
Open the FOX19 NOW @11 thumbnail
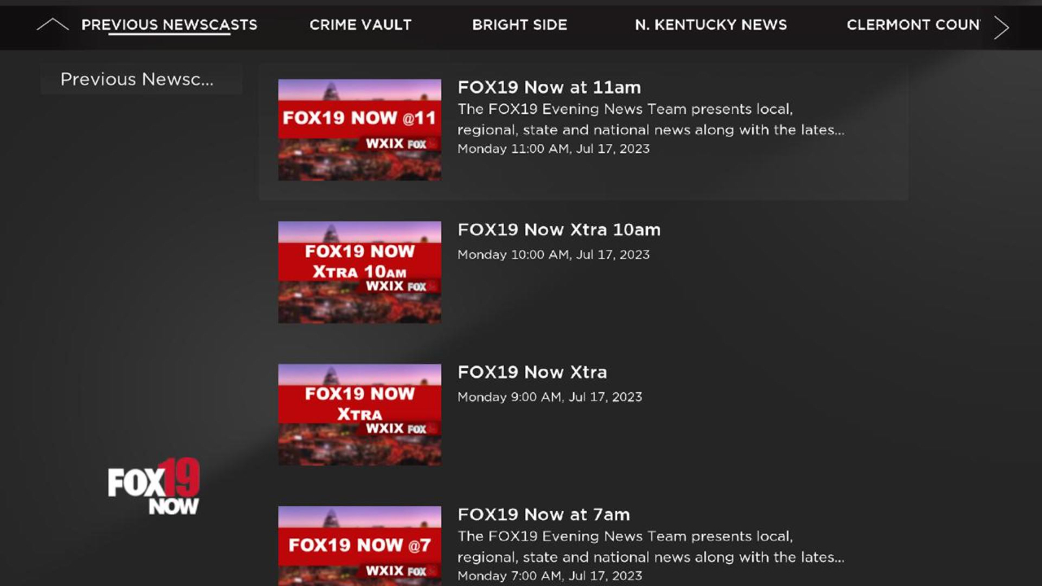[360, 129]
